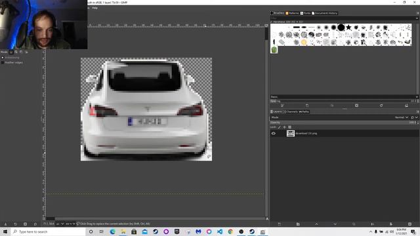Viewport: 420px width, 236px height.
Task: Switch to the Paths tab
Action: click(x=304, y=111)
